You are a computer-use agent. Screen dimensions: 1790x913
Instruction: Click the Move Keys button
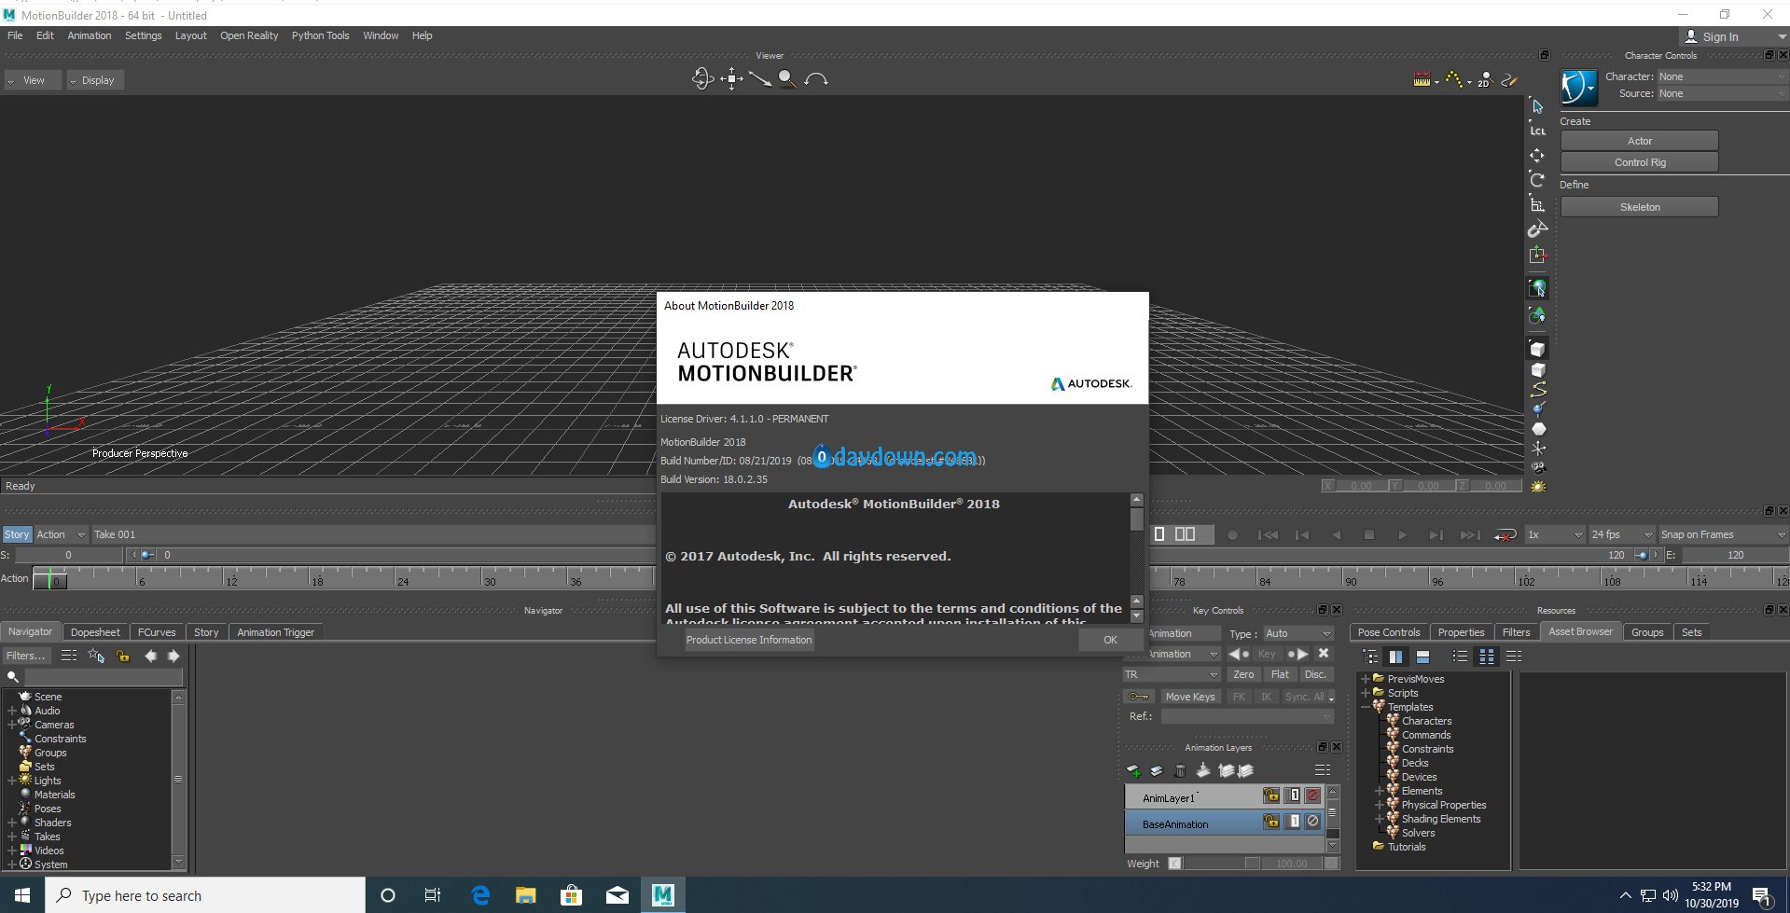(x=1190, y=697)
